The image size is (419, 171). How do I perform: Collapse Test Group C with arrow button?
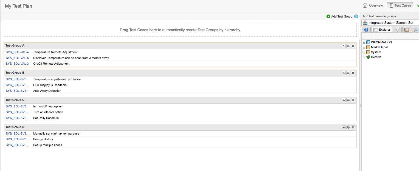tap(344, 100)
